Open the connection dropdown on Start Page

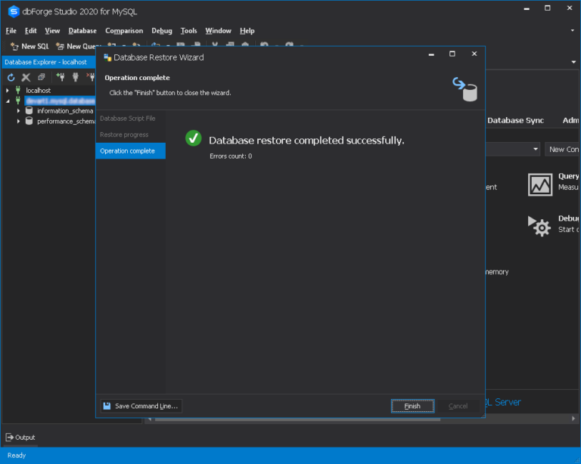536,149
